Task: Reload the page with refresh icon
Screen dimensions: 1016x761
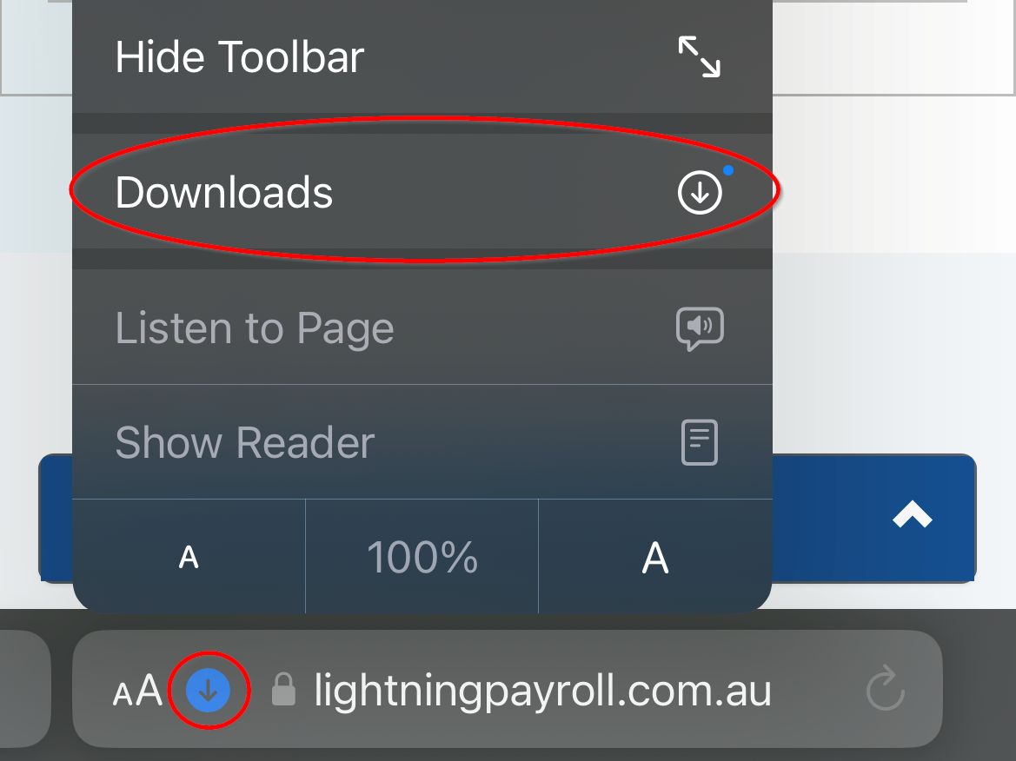Action: click(x=885, y=689)
